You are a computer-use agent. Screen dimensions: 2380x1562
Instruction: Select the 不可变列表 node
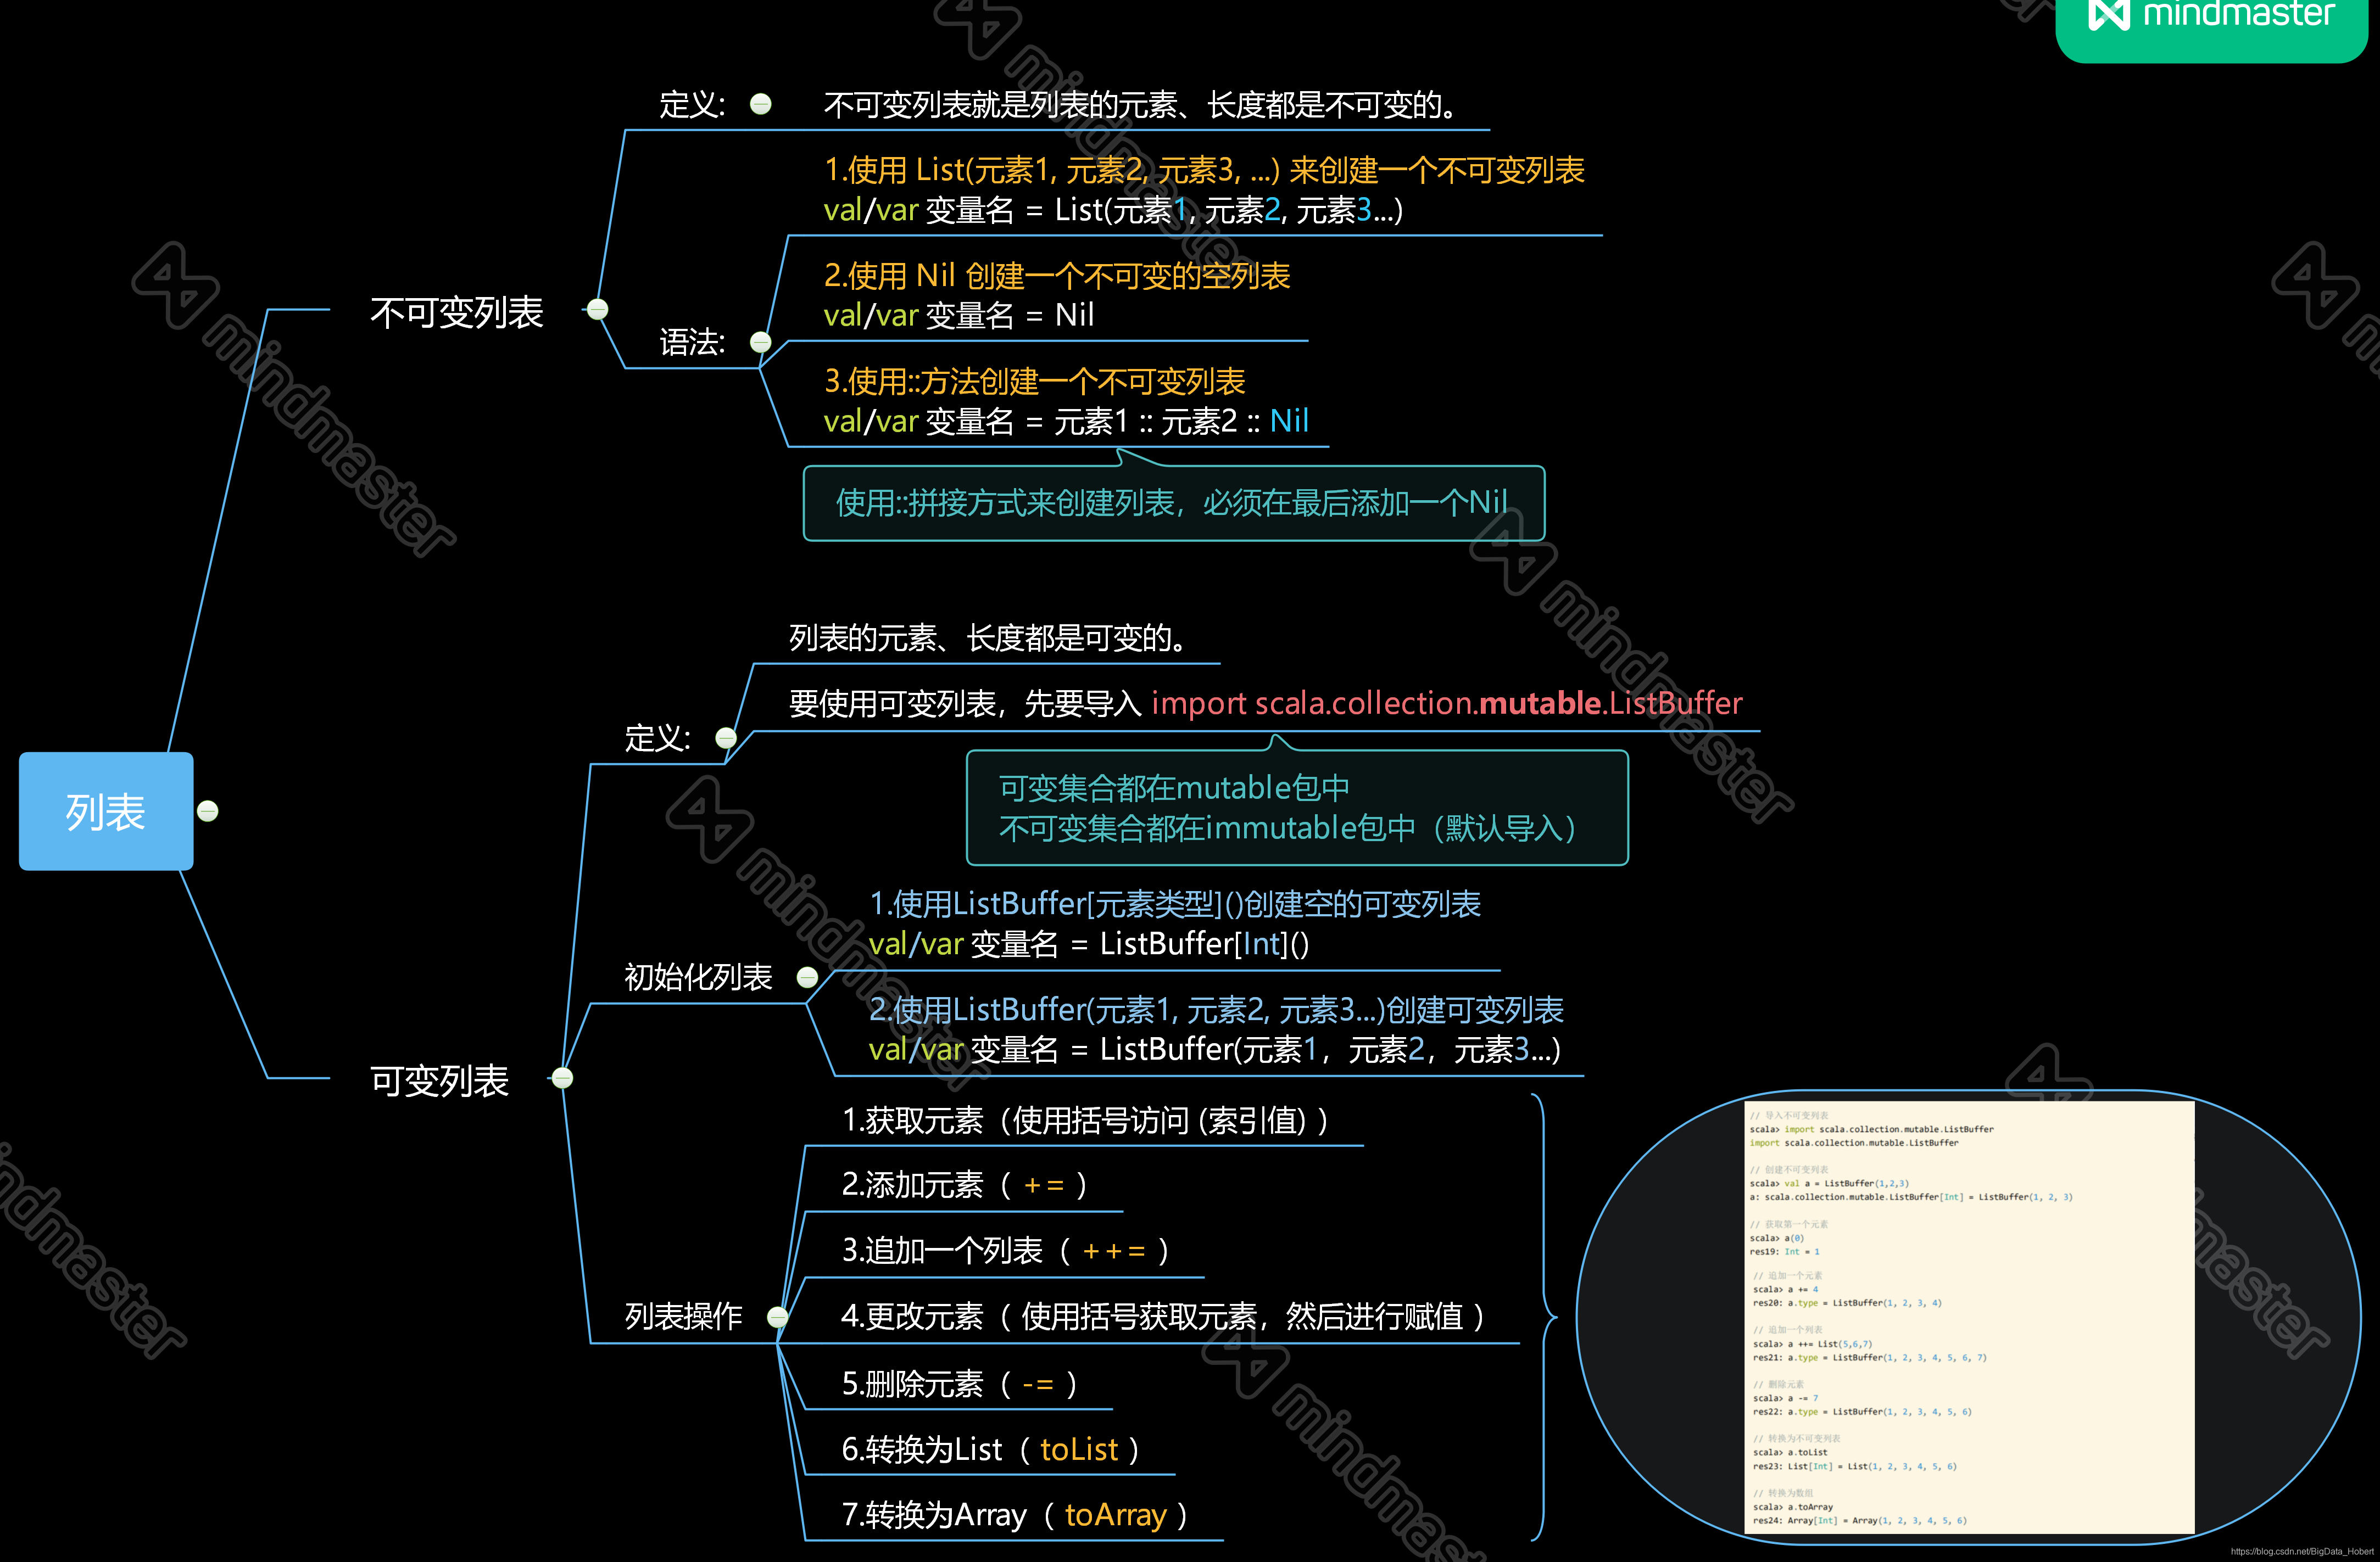456,312
